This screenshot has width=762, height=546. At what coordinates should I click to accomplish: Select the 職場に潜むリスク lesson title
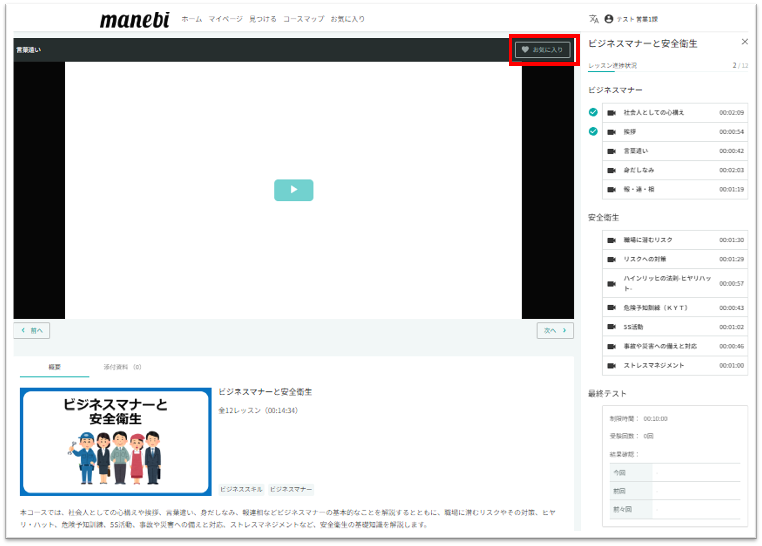click(x=648, y=240)
